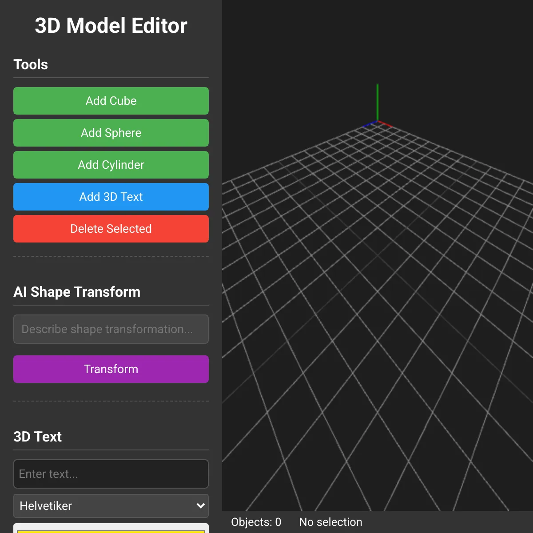
Task: Click the Tools section heading
Action: coord(31,64)
